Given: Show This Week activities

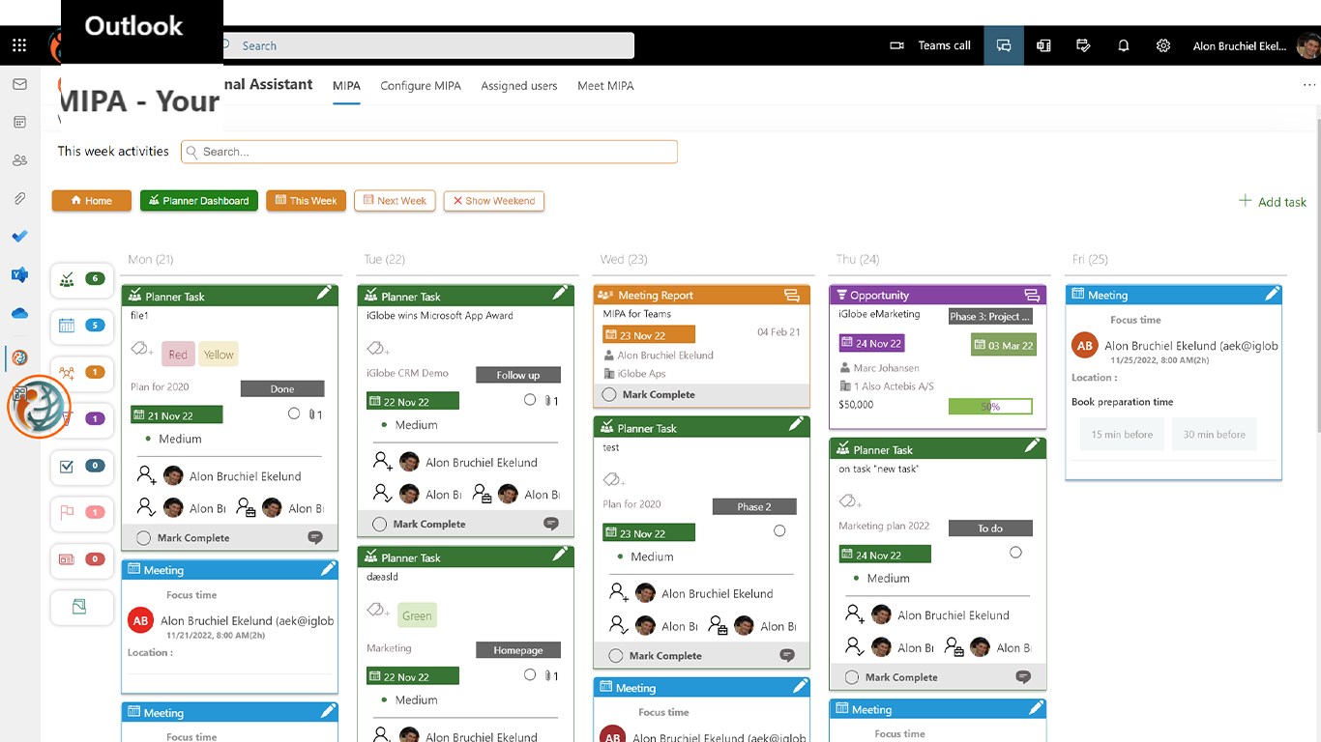Looking at the screenshot, I should pyautogui.click(x=306, y=201).
